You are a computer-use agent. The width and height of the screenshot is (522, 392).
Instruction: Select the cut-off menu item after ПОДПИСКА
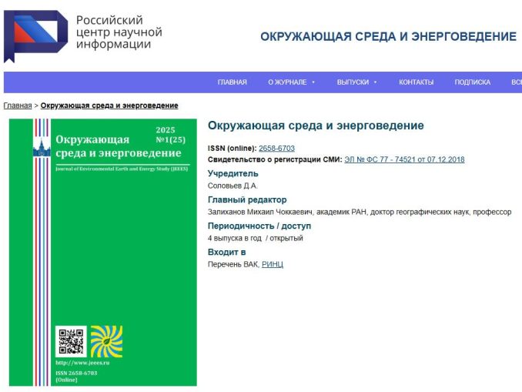[x=515, y=82]
